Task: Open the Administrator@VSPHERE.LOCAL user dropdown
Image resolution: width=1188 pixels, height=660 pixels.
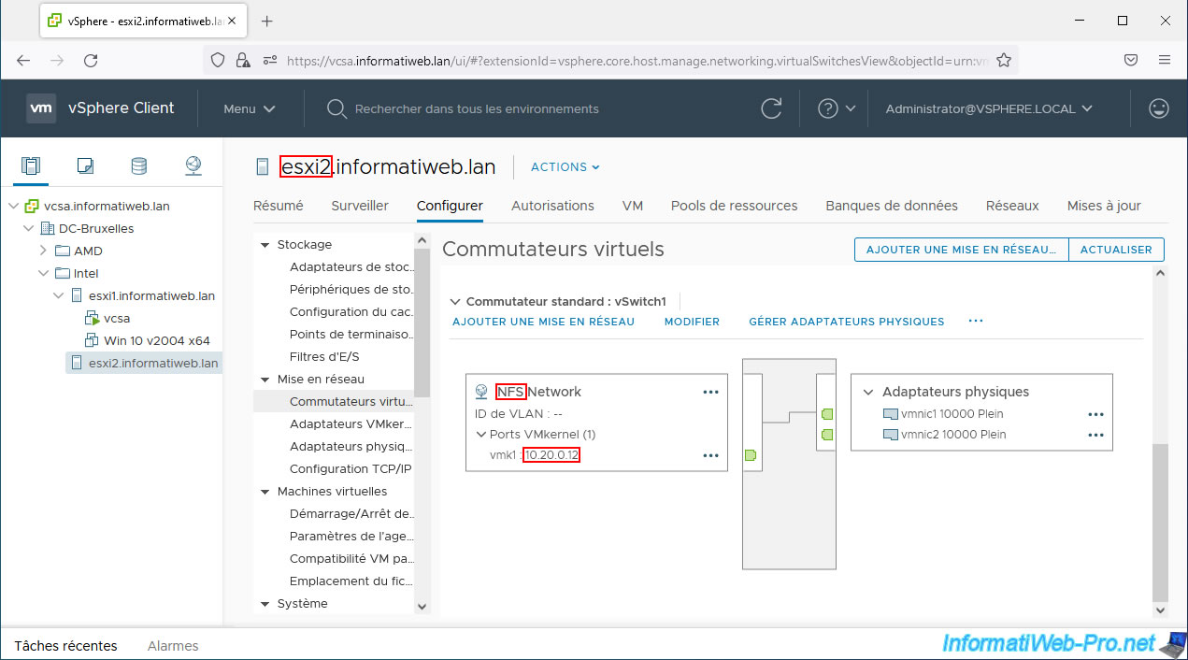Action: [x=989, y=108]
